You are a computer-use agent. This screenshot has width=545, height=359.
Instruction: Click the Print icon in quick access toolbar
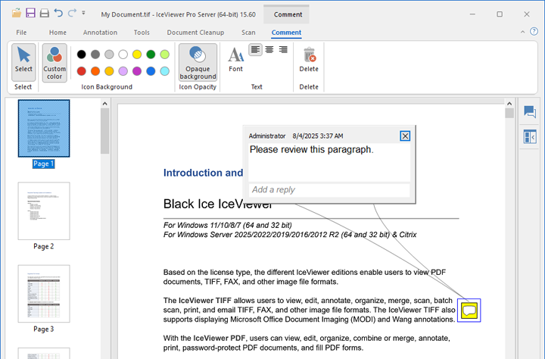coord(44,14)
